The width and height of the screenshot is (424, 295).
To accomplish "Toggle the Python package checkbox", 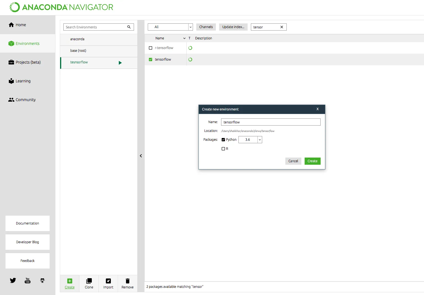I will coord(223,140).
